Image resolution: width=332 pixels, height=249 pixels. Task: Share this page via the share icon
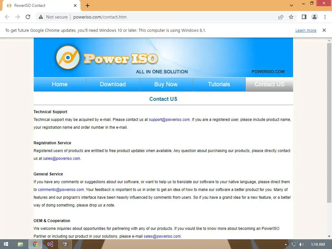coord(281,17)
